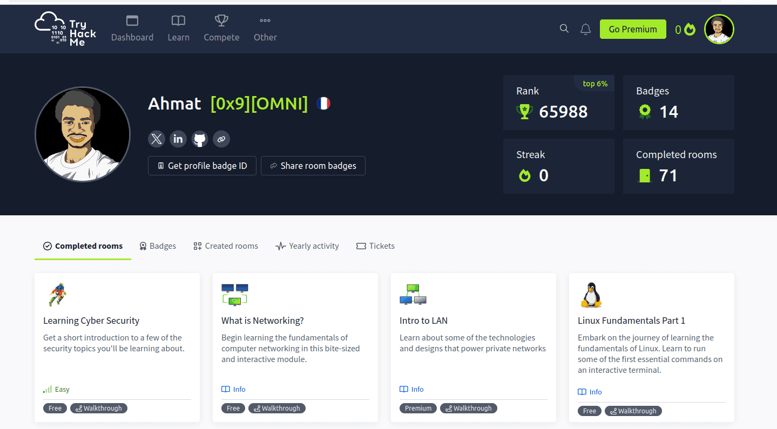
Task: Click the completed rooms count 71
Action: click(668, 175)
